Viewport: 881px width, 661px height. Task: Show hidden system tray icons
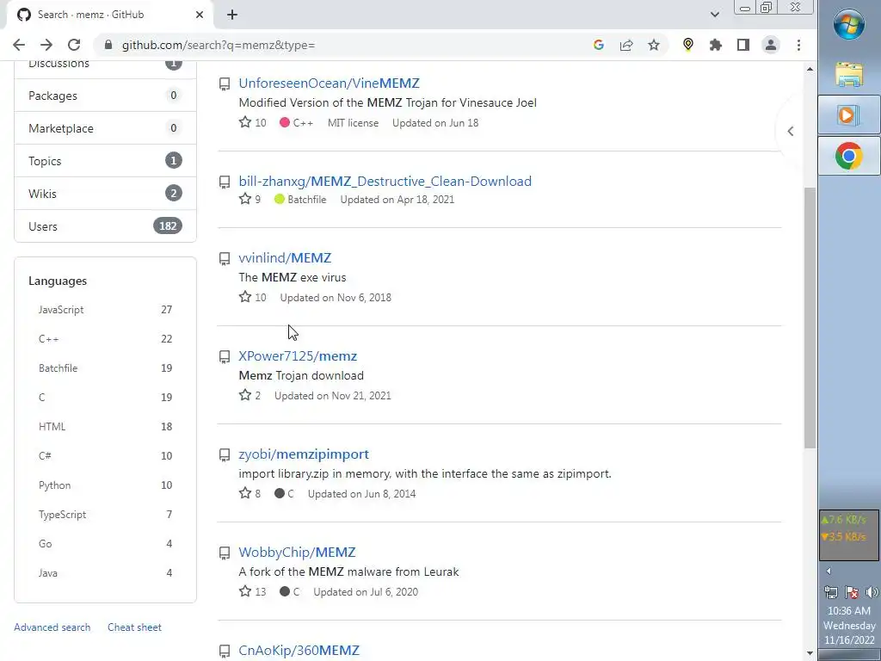click(829, 571)
